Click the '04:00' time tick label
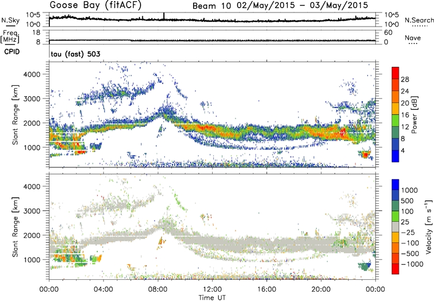The image size is (434, 301). (x=103, y=290)
